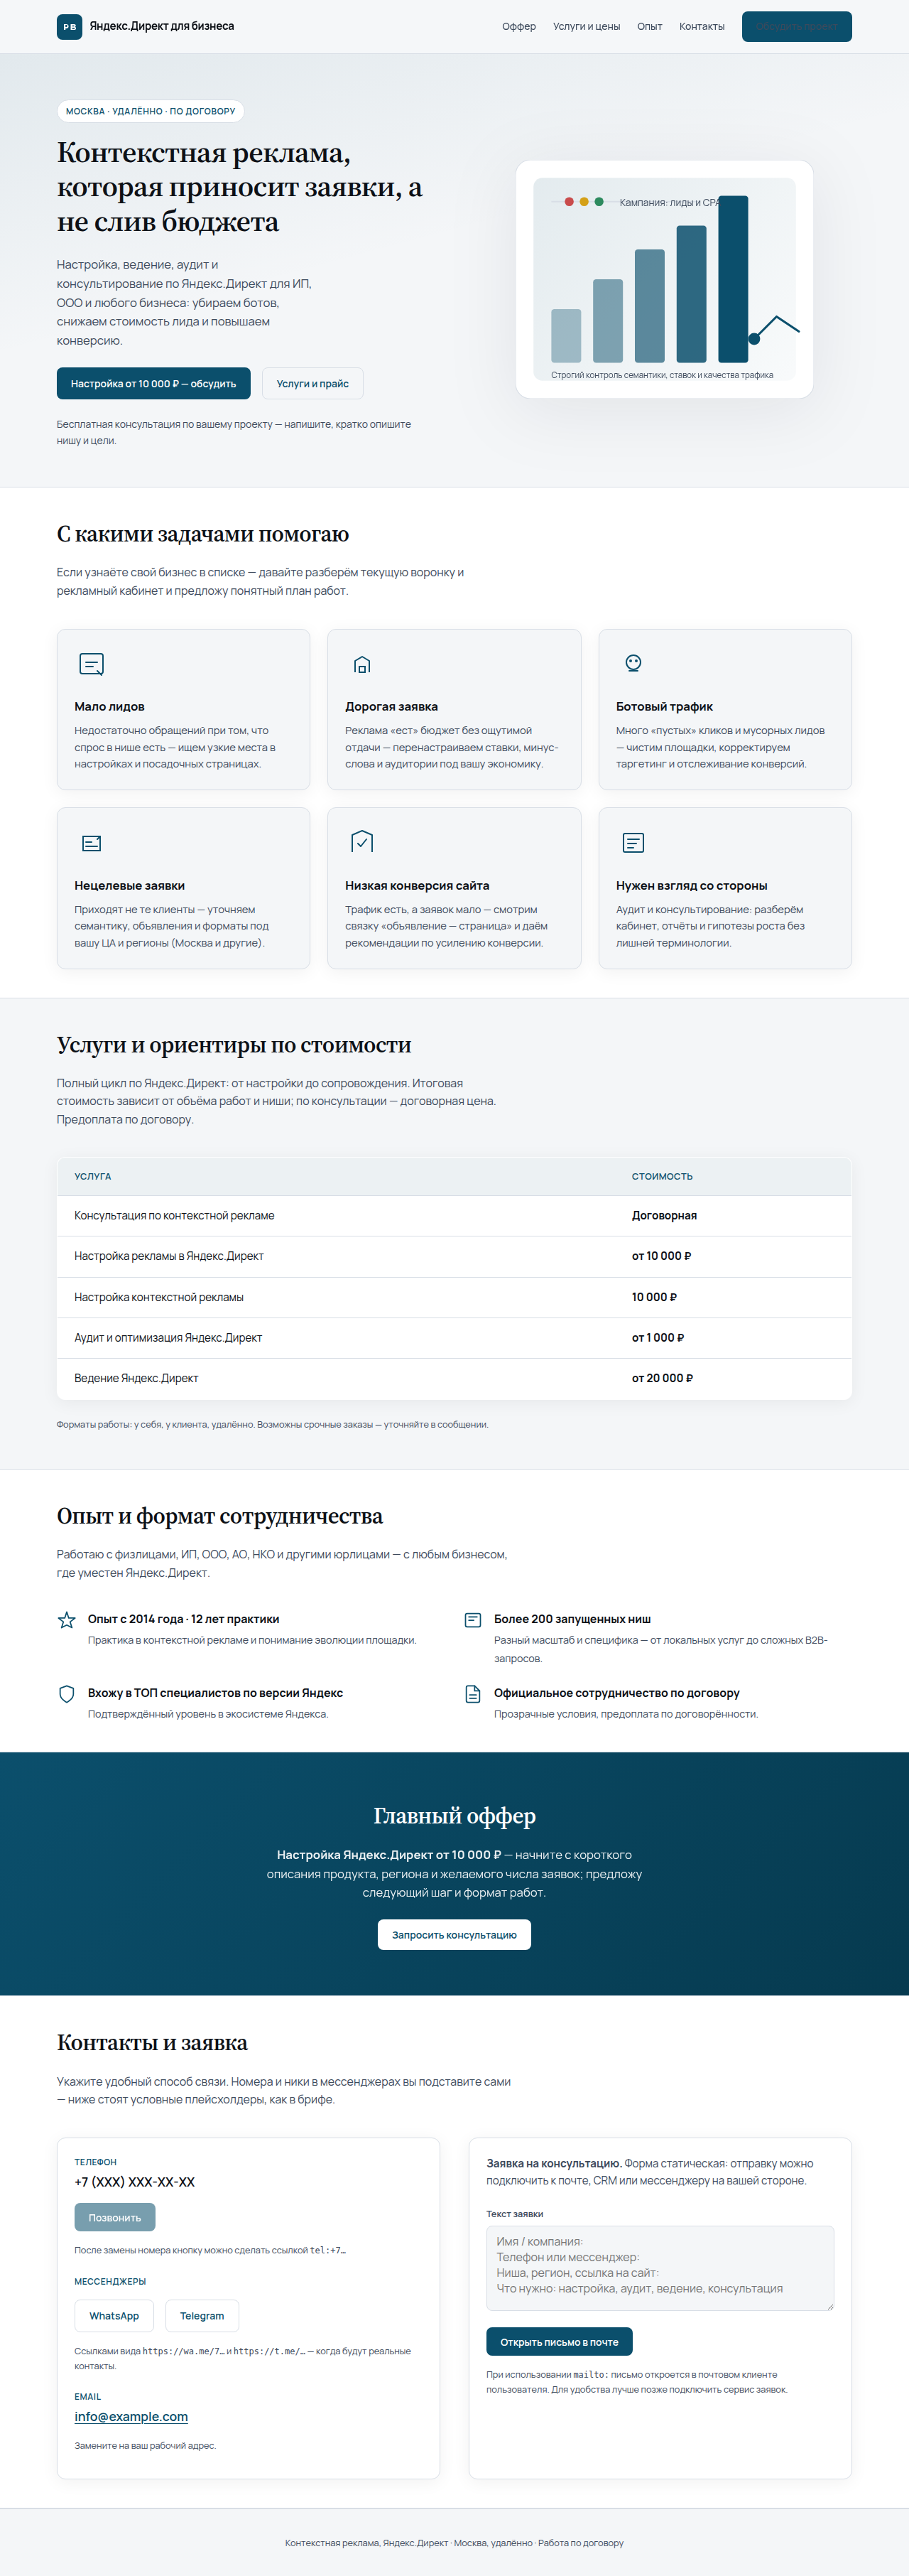Go to Услуги и цены nav link
The image size is (909, 2576).
pos(587,27)
